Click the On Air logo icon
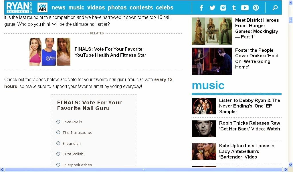 tap(42, 7)
